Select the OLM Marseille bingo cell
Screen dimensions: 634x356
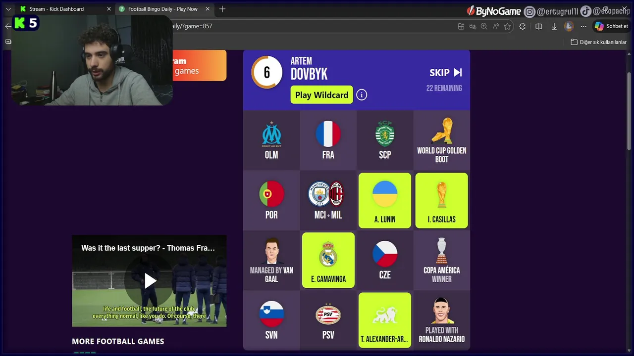pos(271,140)
